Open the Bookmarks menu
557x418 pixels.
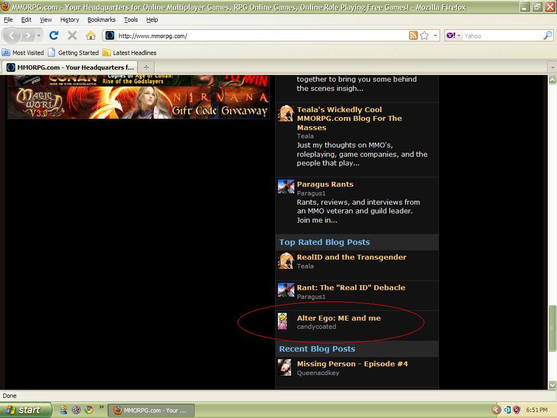102,20
